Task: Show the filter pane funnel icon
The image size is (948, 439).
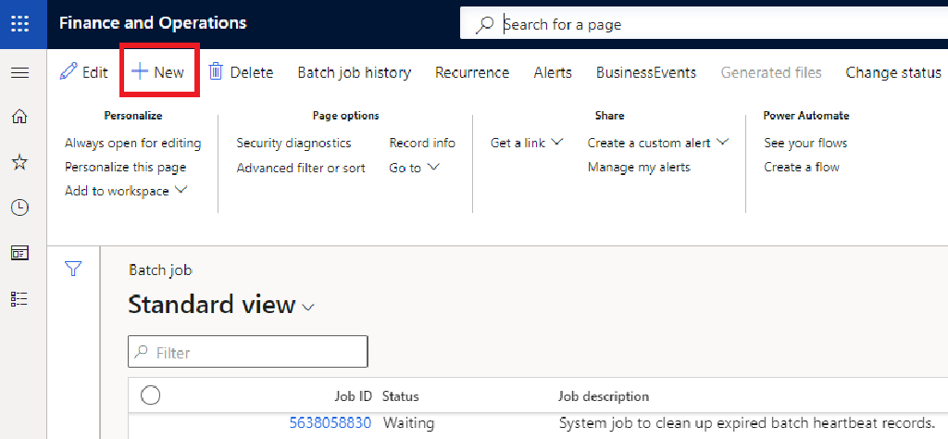Action: [x=74, y=269]
